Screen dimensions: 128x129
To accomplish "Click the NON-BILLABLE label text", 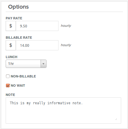I will pos(23,76).
